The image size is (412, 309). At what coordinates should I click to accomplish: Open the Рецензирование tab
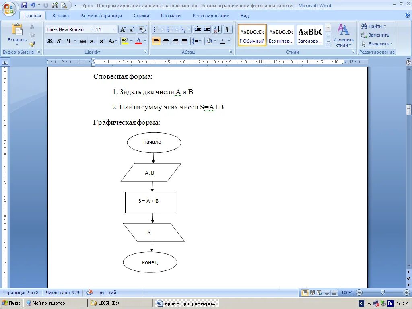coord(211,16)
